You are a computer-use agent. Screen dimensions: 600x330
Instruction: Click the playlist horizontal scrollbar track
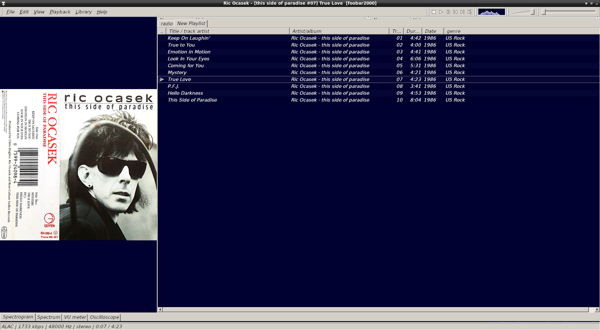click(375, 309)
